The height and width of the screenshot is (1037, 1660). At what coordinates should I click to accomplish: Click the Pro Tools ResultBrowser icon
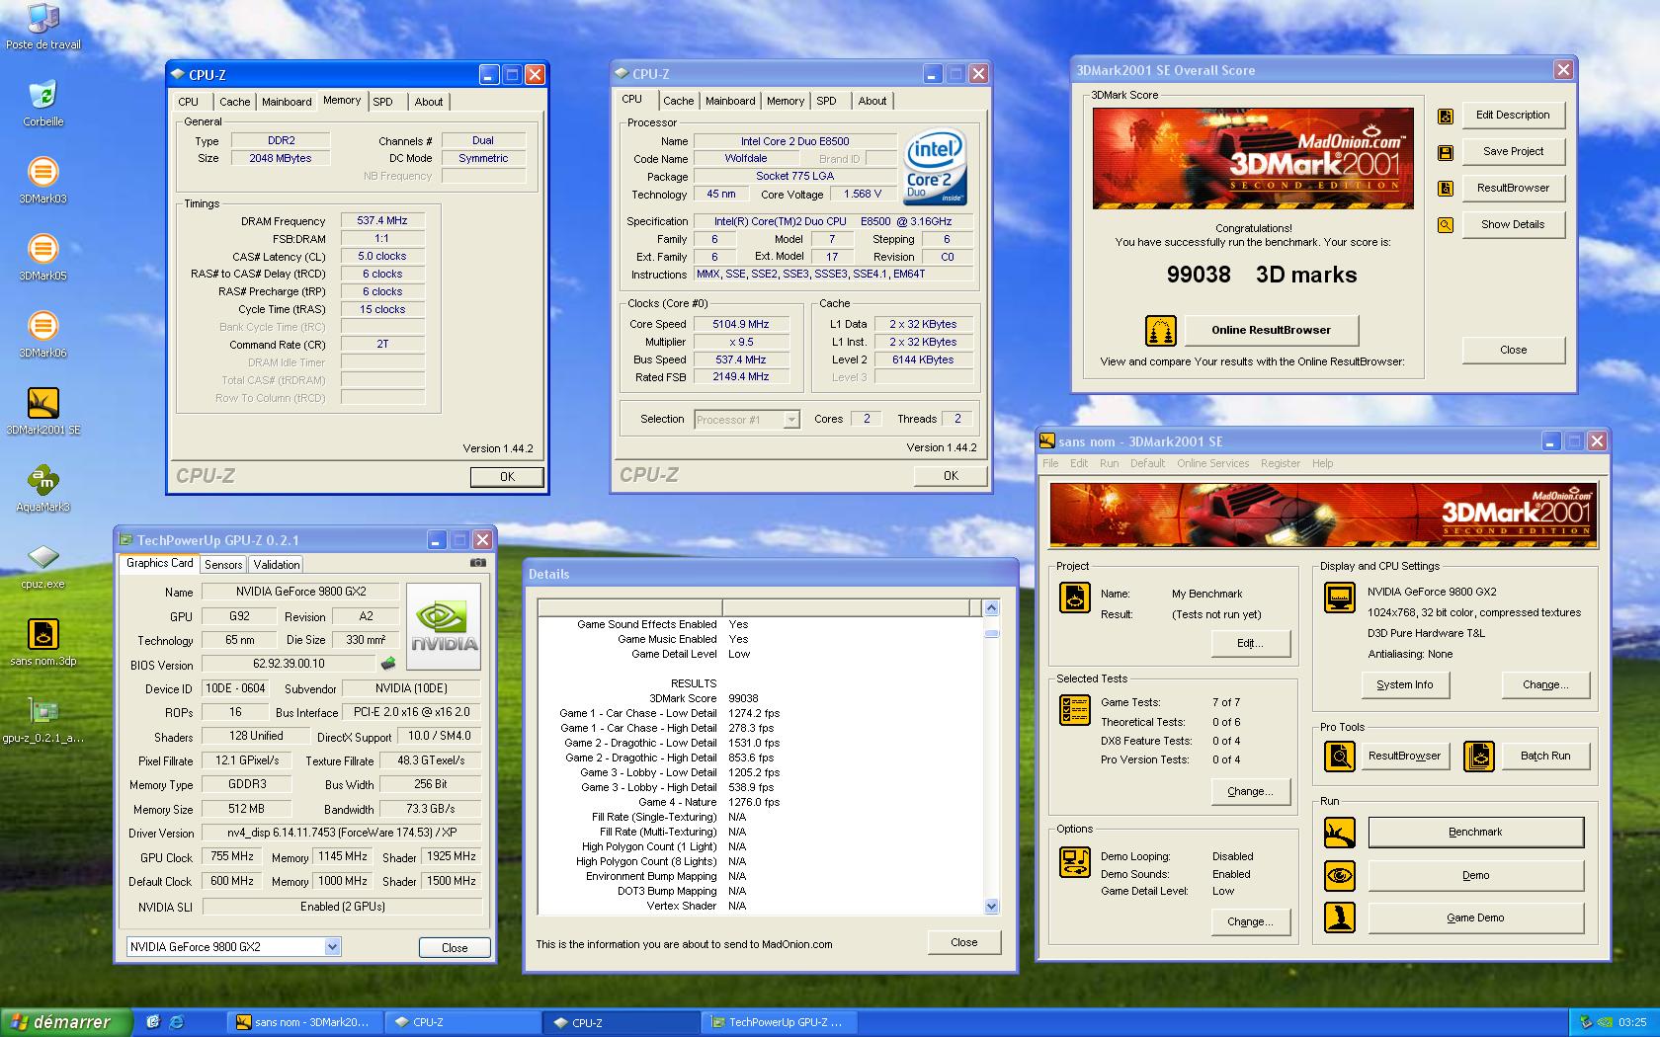(x=1340, y=757)
